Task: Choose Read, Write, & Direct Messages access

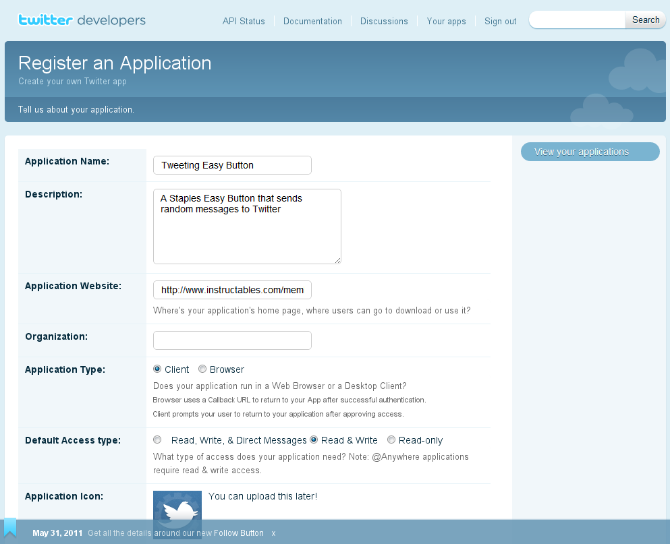Action: [157, 440]
